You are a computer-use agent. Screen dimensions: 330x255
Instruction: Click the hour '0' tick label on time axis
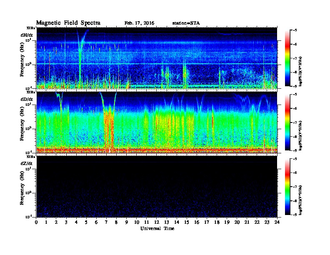point(36,222)
